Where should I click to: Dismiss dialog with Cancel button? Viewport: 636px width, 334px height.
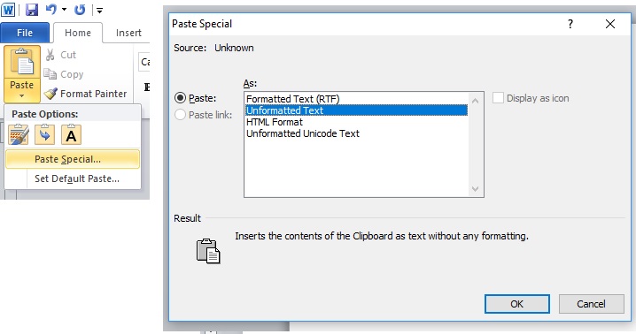[592, 304]
